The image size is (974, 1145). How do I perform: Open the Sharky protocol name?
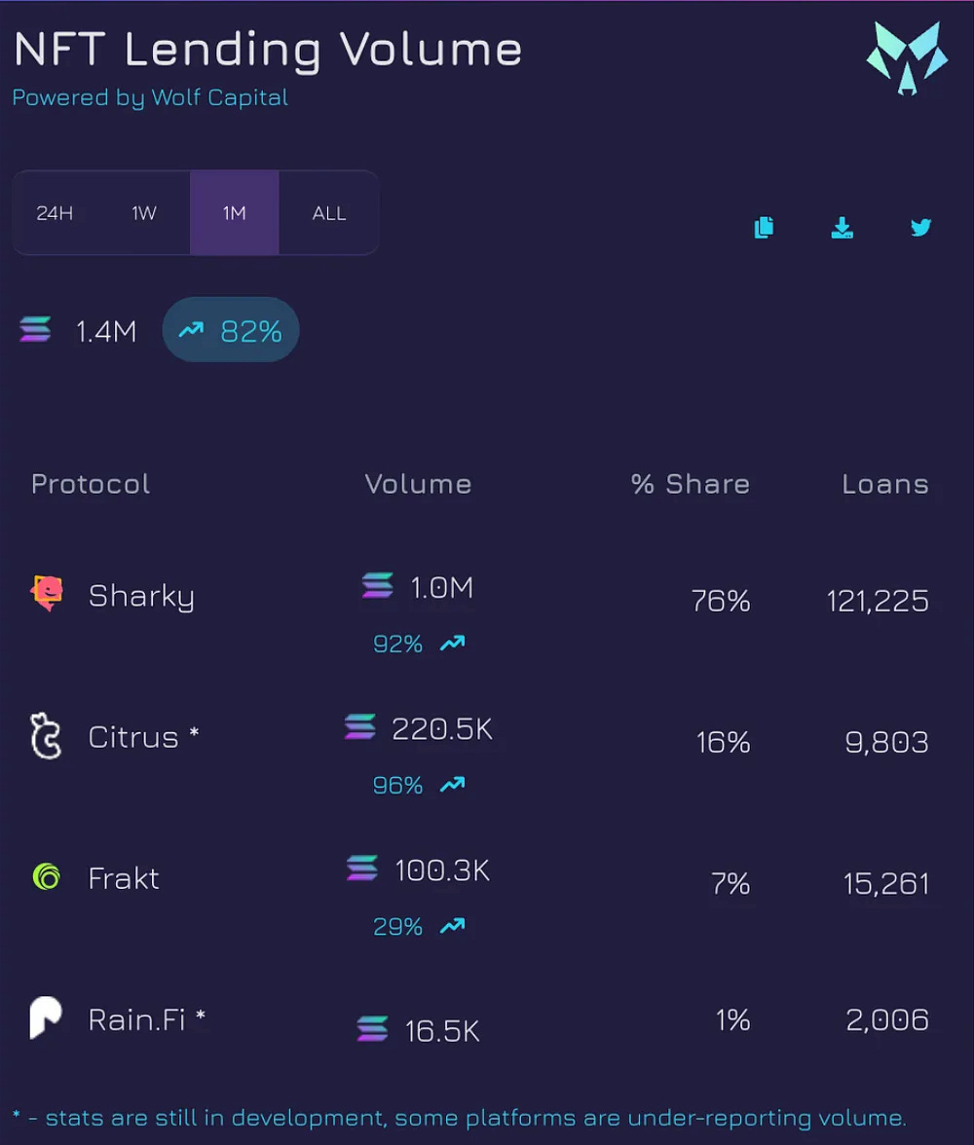pos(141,596)
